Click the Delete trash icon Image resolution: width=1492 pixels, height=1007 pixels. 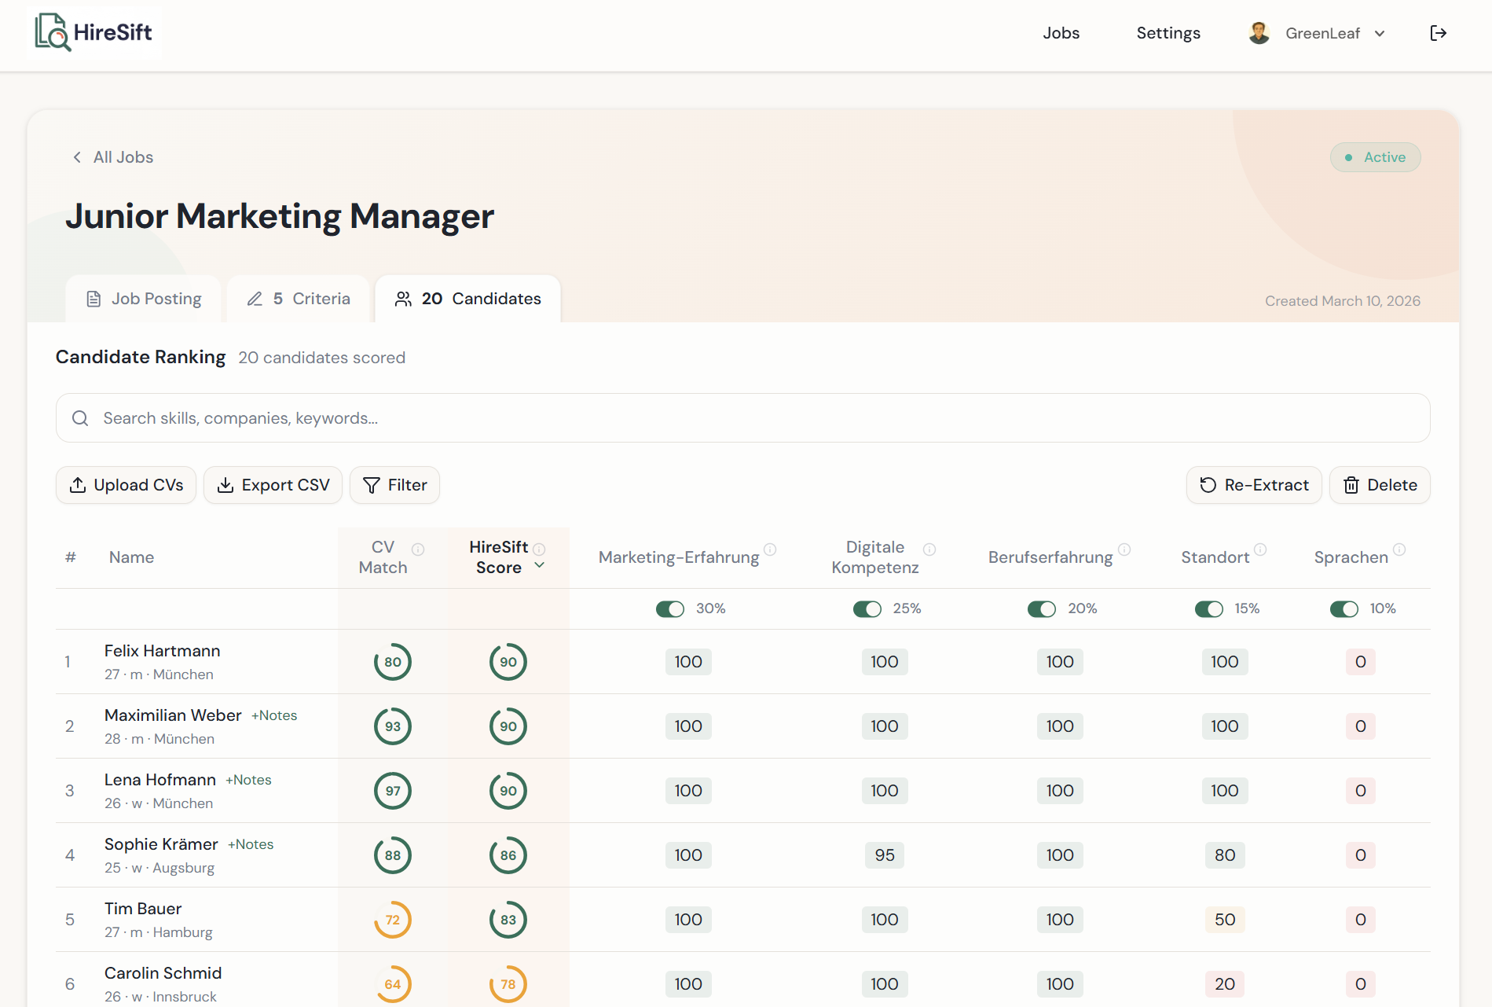1352,485
